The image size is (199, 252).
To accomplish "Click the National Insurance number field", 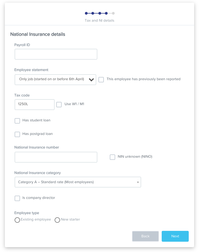I will pyautogui.click(x=56, y=157).
